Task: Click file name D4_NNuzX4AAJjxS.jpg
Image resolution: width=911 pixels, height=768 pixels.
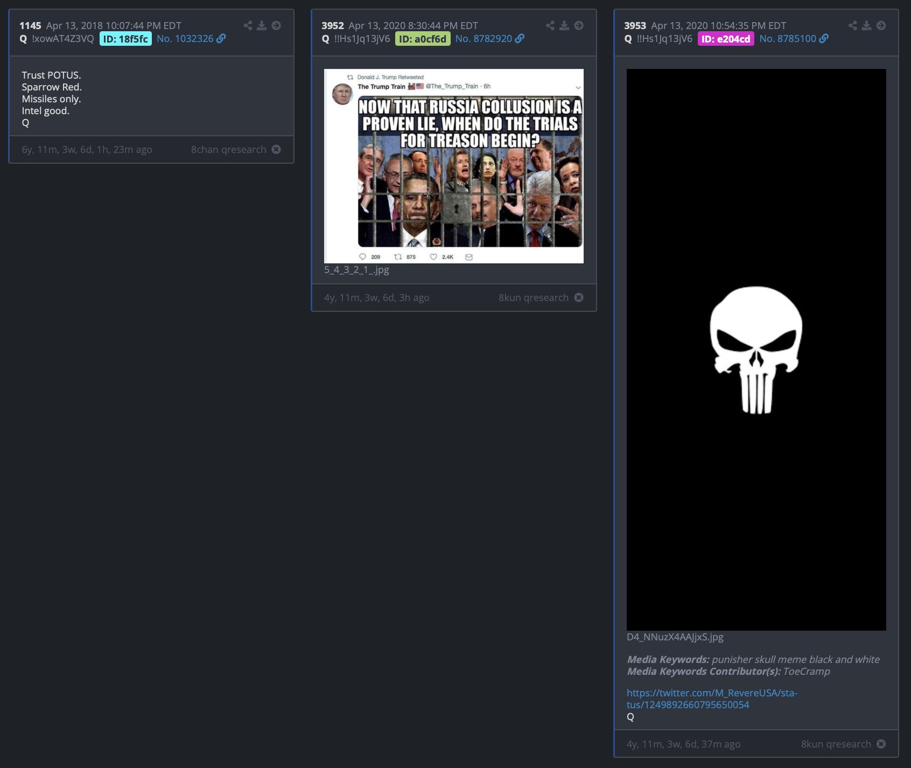Action: tap(675, 637)
